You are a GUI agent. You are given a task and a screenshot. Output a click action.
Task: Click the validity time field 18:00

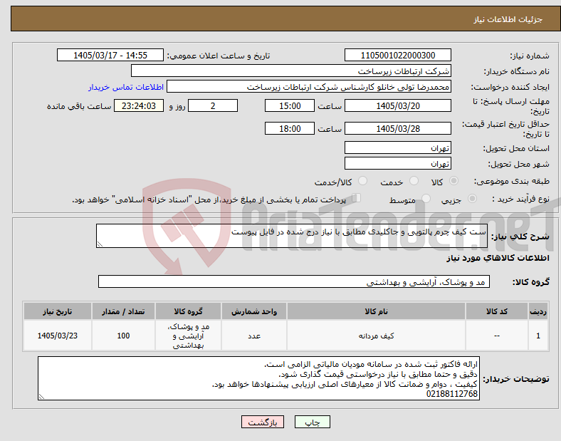(290, 128)
